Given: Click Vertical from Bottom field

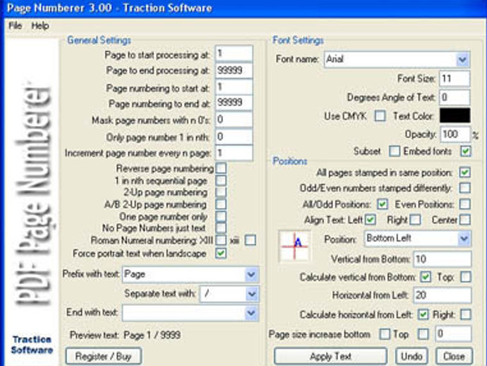Looking at the screenshot, I should click(x=443, y=259).
